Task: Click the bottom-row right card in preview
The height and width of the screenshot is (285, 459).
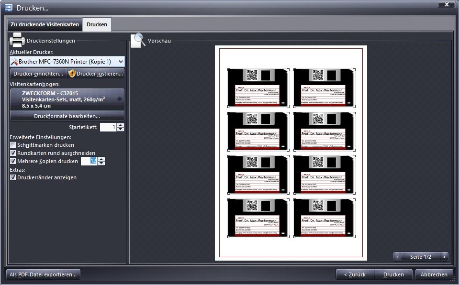Action: point(325,218)
